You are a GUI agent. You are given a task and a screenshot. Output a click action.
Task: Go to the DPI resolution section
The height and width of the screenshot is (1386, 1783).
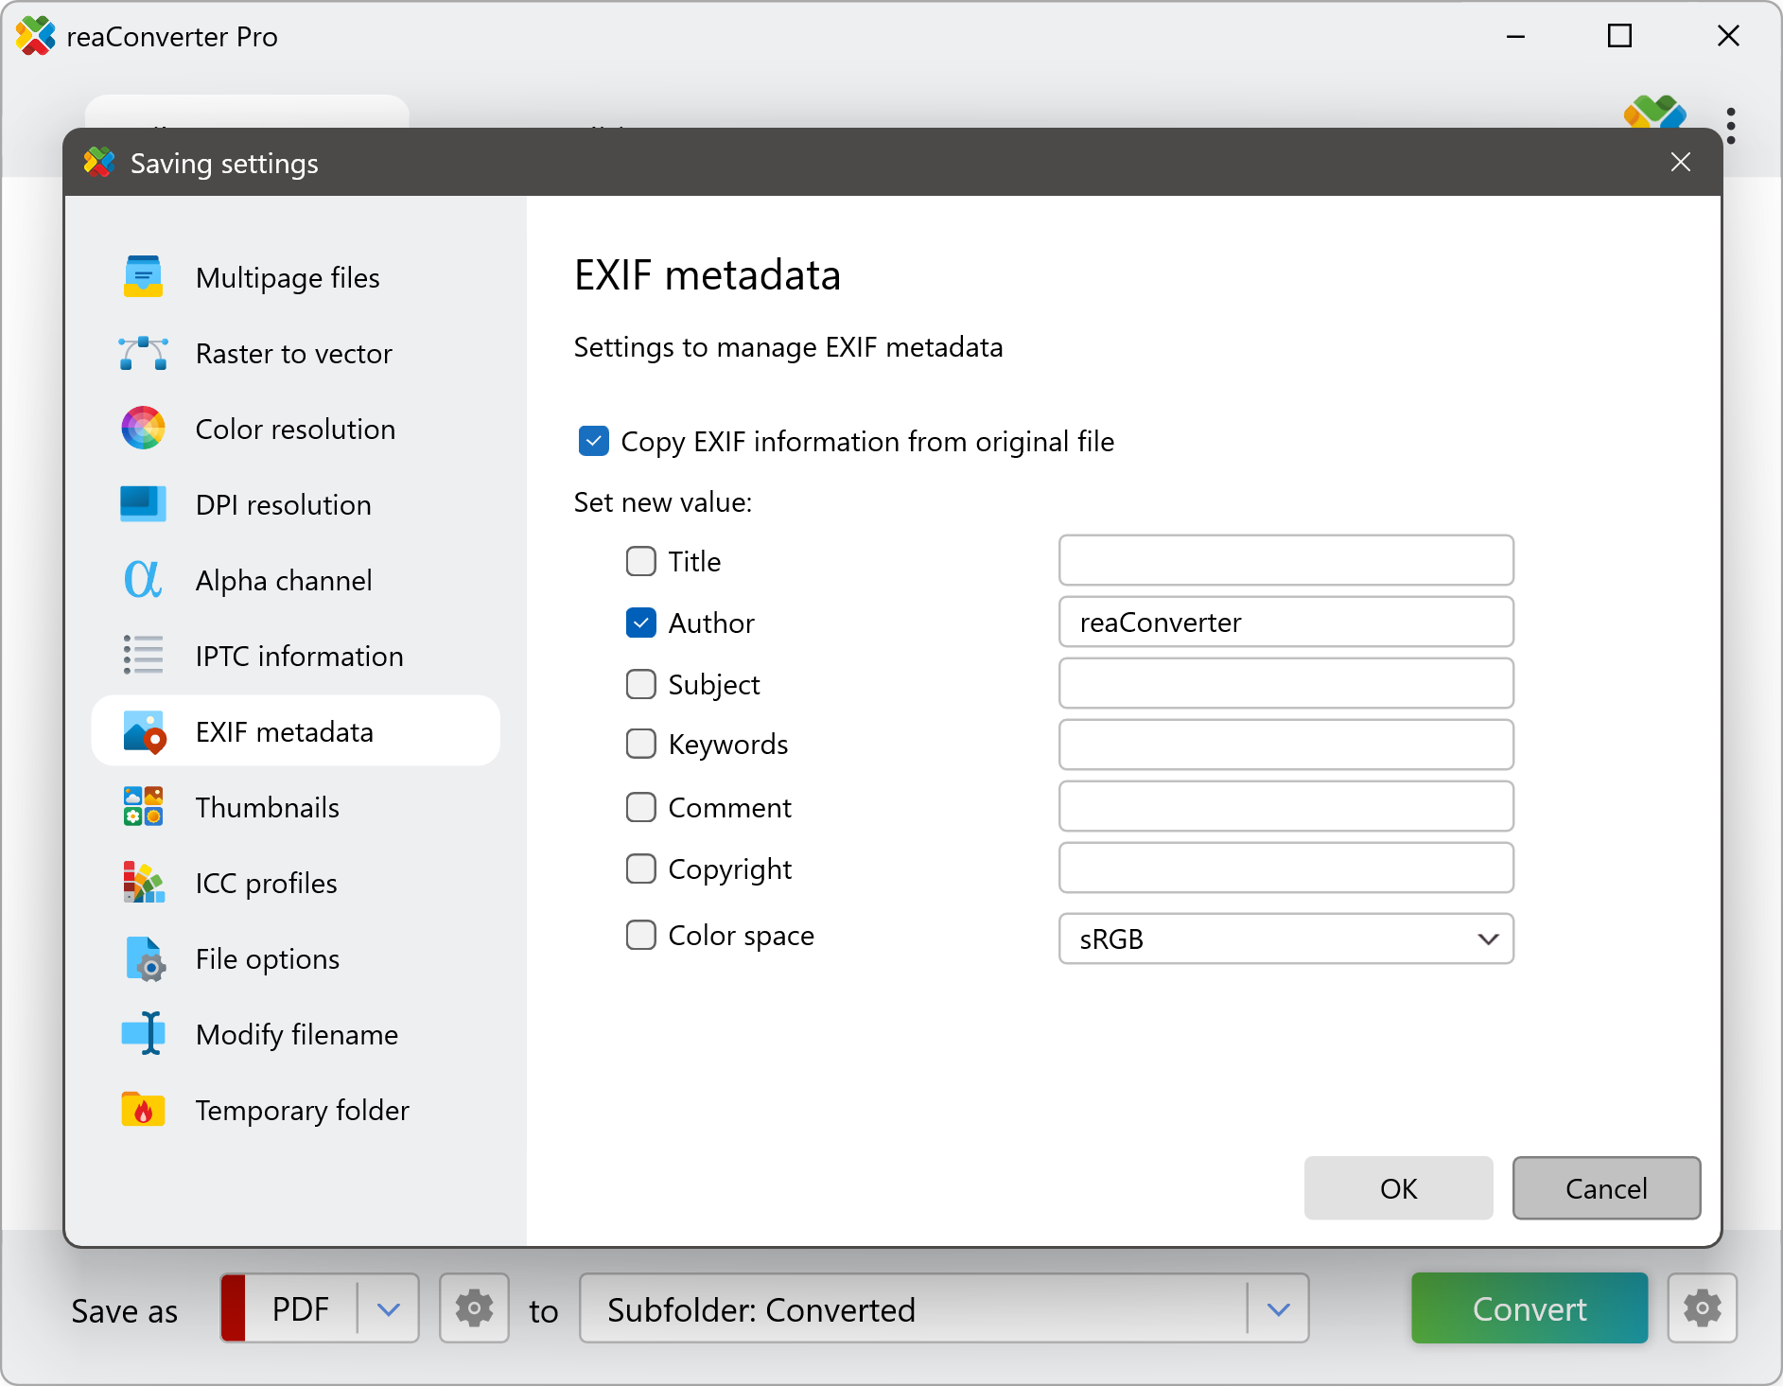tap(283, 504)
